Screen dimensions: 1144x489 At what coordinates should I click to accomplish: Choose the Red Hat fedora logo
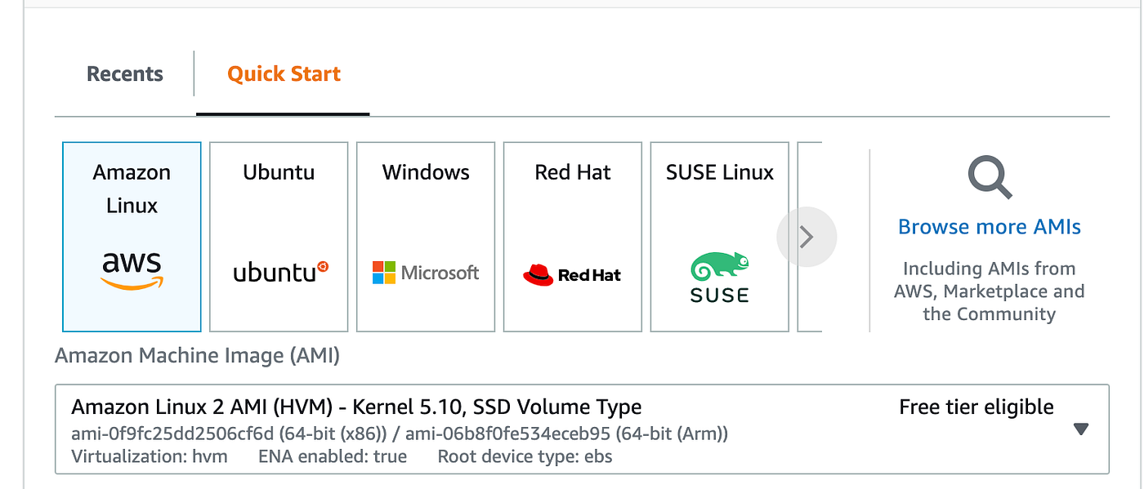click(x=538, y=275)
